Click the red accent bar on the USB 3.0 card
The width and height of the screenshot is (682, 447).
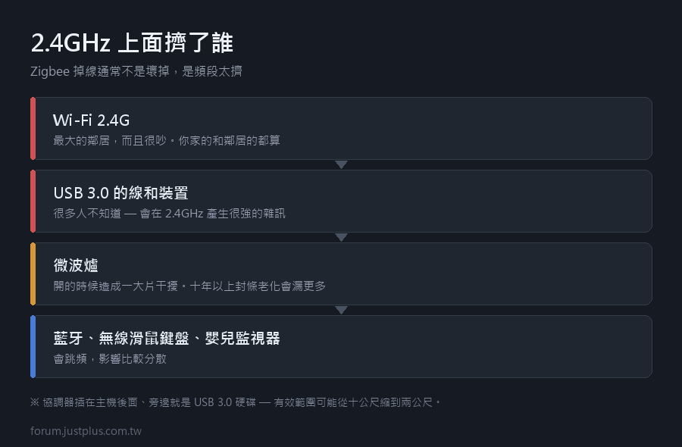tap(33, 201)
